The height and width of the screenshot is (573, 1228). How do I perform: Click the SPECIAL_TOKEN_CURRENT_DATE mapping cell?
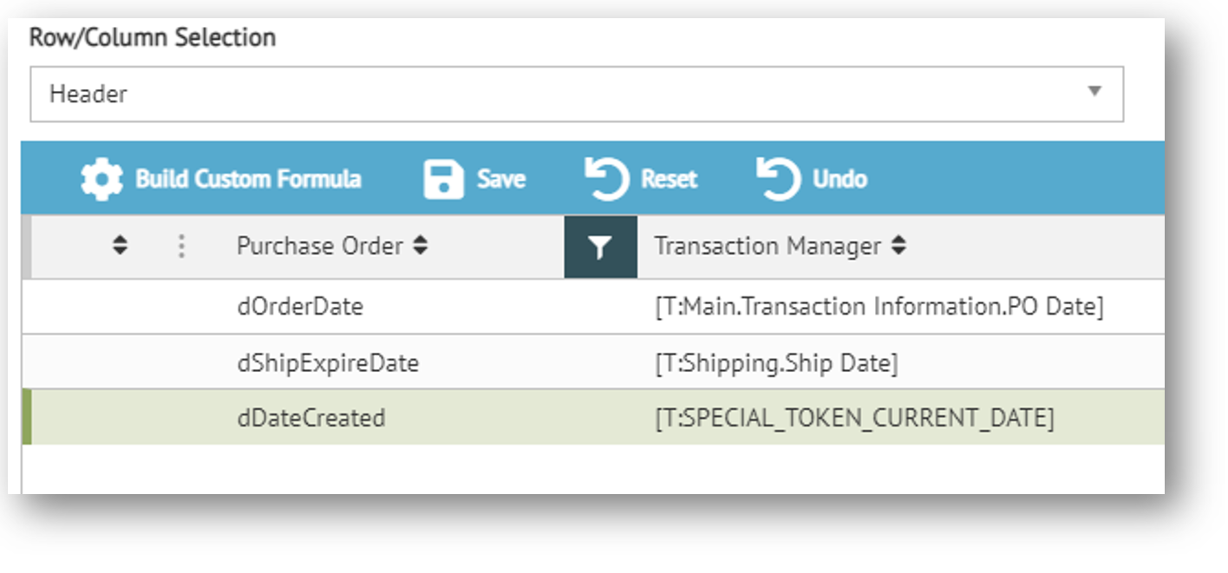854,419
